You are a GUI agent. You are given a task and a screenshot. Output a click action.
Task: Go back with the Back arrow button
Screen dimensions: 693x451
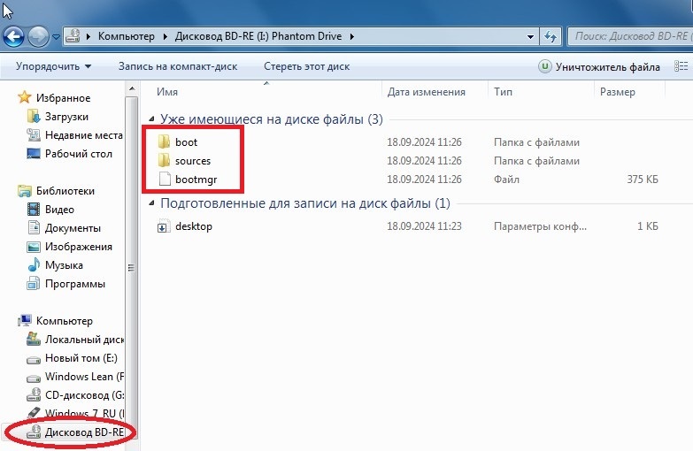point(13,36)
